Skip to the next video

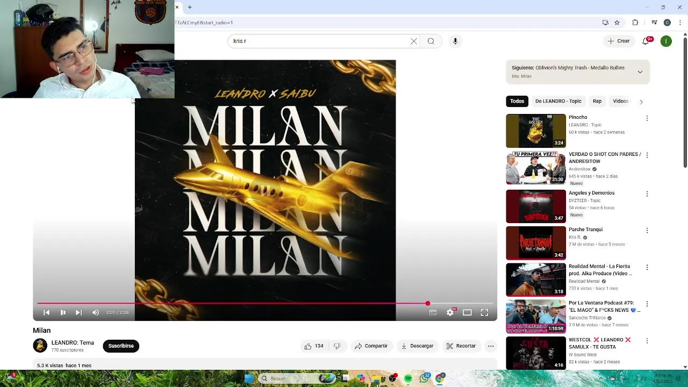coord(78,312)
